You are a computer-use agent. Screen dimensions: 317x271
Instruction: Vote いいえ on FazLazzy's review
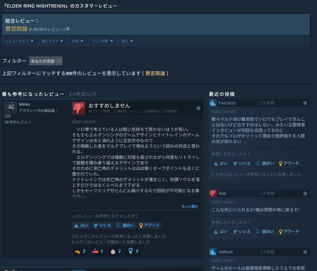click(242, 163)
